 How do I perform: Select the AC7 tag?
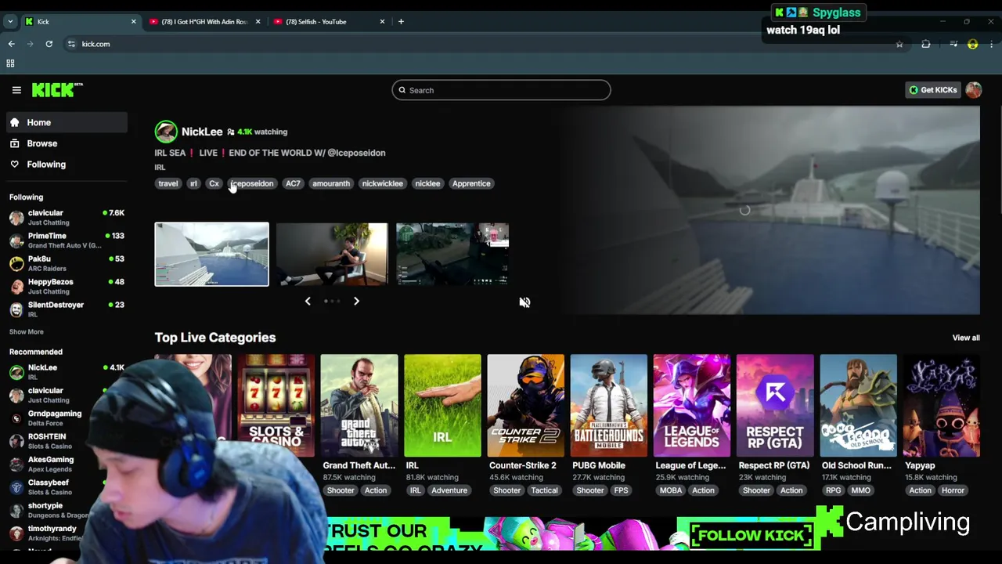click(x=293, y=183)
